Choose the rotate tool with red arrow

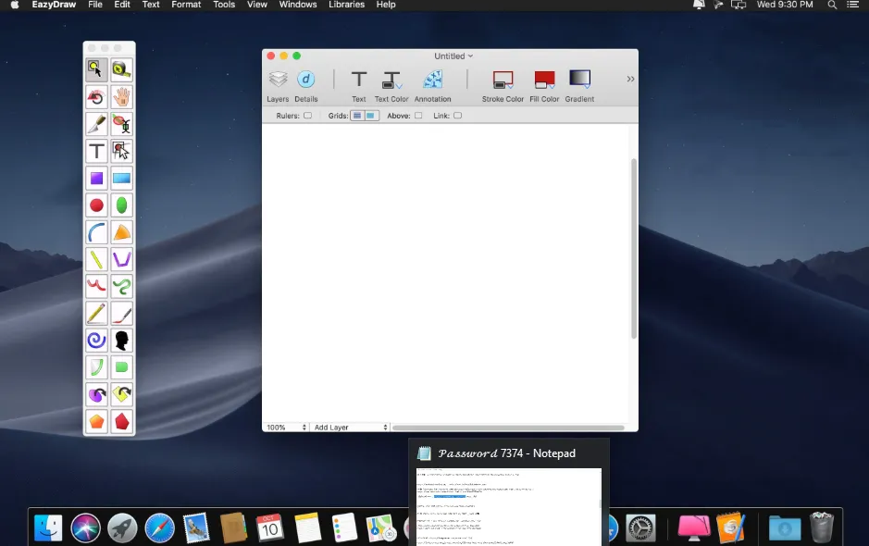pos(96,96)
